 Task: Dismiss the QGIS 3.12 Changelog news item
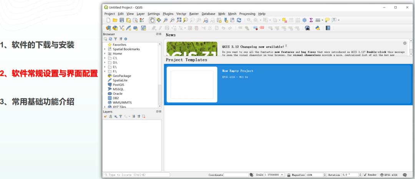point(405,43)
